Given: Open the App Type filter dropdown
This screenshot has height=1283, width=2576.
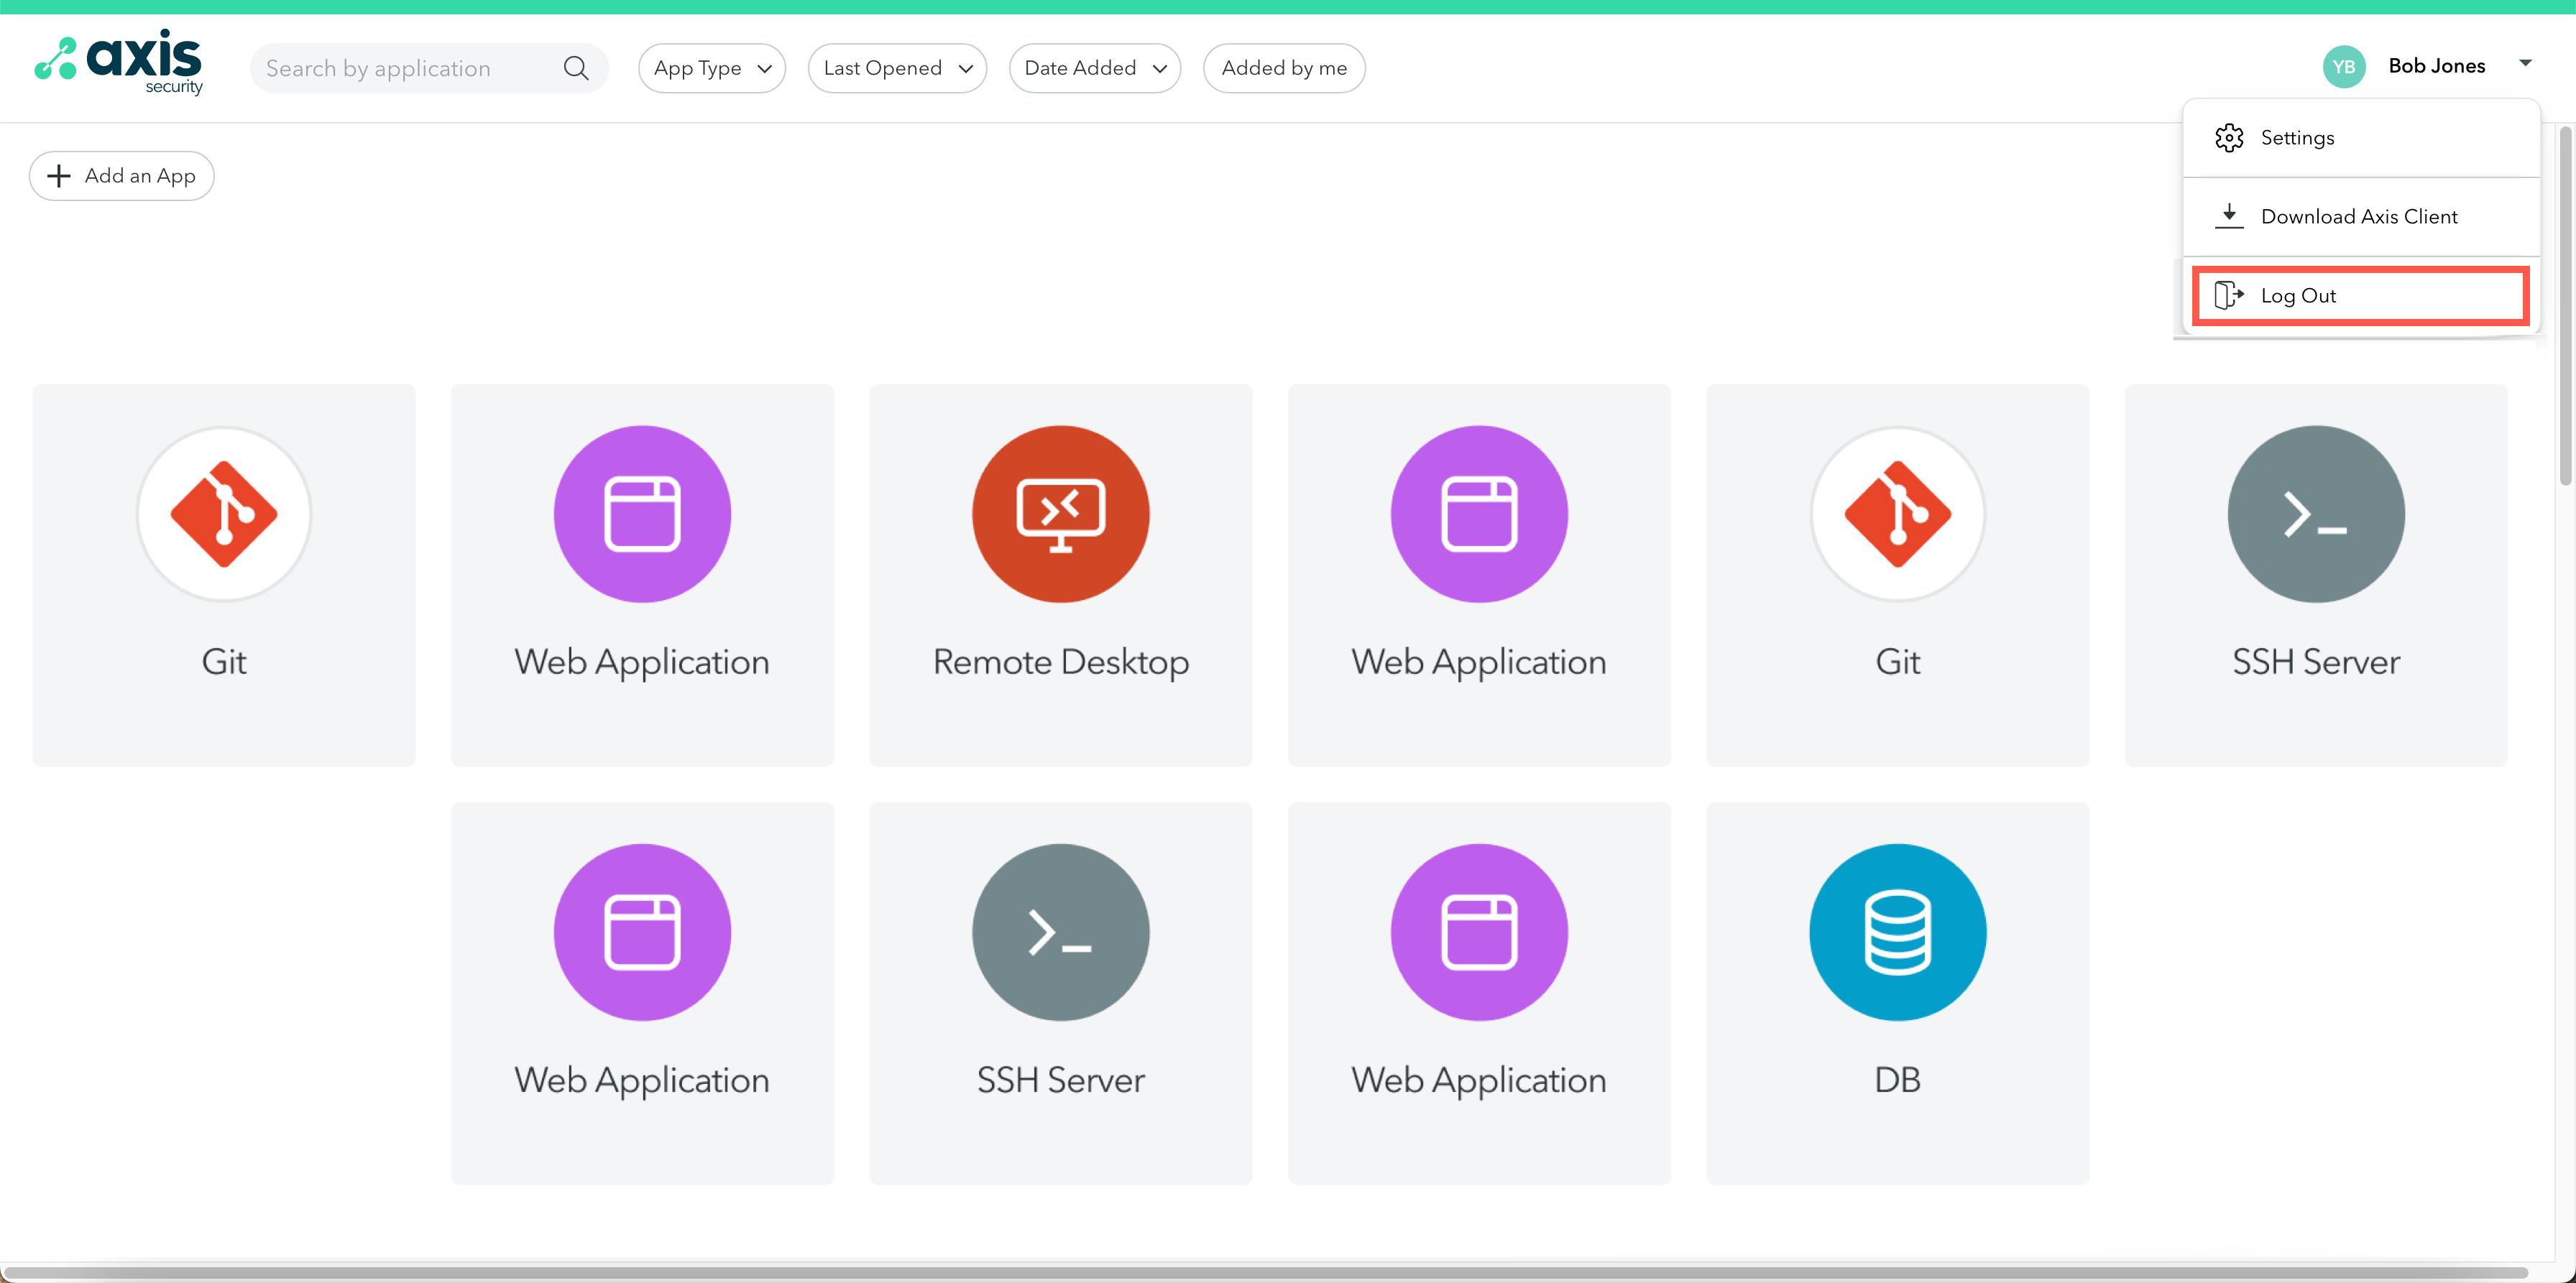Looking at the screenshot, I should (x=712, y=68).
